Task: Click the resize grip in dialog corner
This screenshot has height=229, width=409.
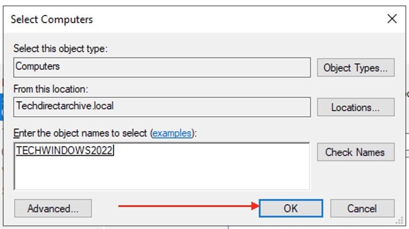Action: point(400,219)
